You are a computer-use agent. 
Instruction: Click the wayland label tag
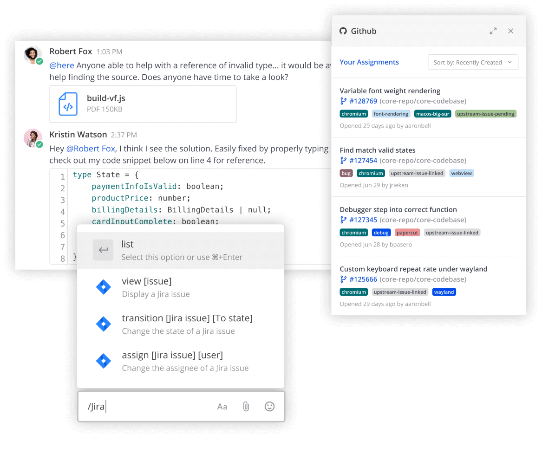click(x=444, y=292)
